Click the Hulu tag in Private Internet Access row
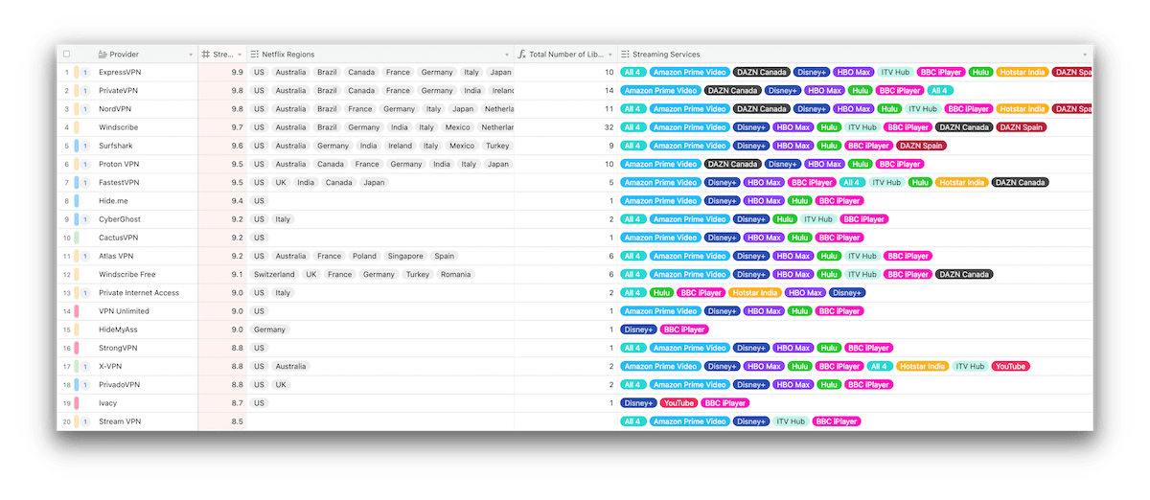Screen dimensions: 1150x500 tap(661, 293)
